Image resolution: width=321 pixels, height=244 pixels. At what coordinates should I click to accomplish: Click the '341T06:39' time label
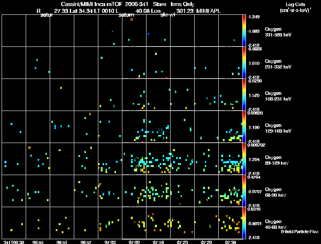(14, 242)
